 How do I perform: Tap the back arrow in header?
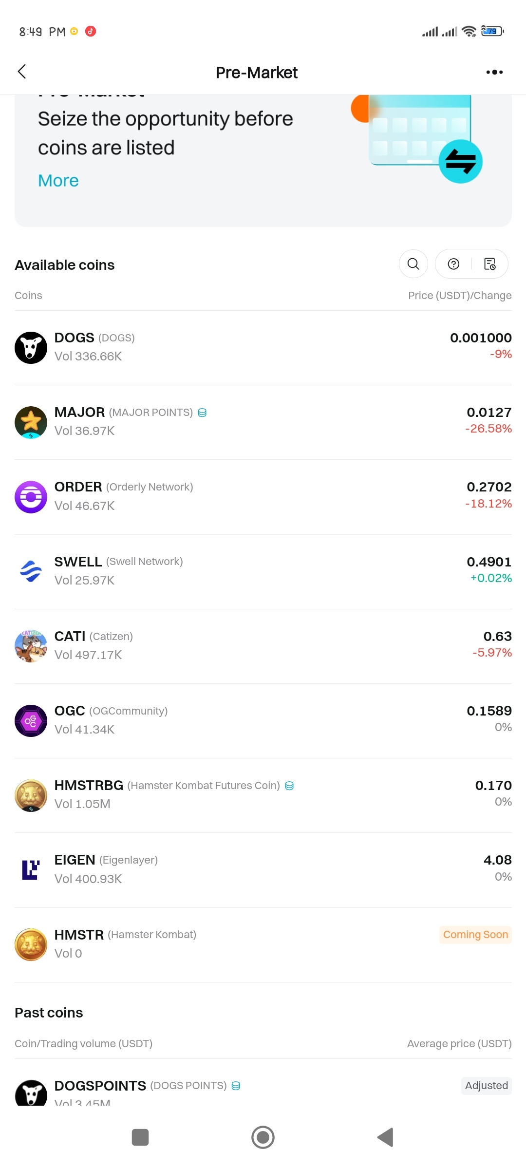click(x=22, y=72)
